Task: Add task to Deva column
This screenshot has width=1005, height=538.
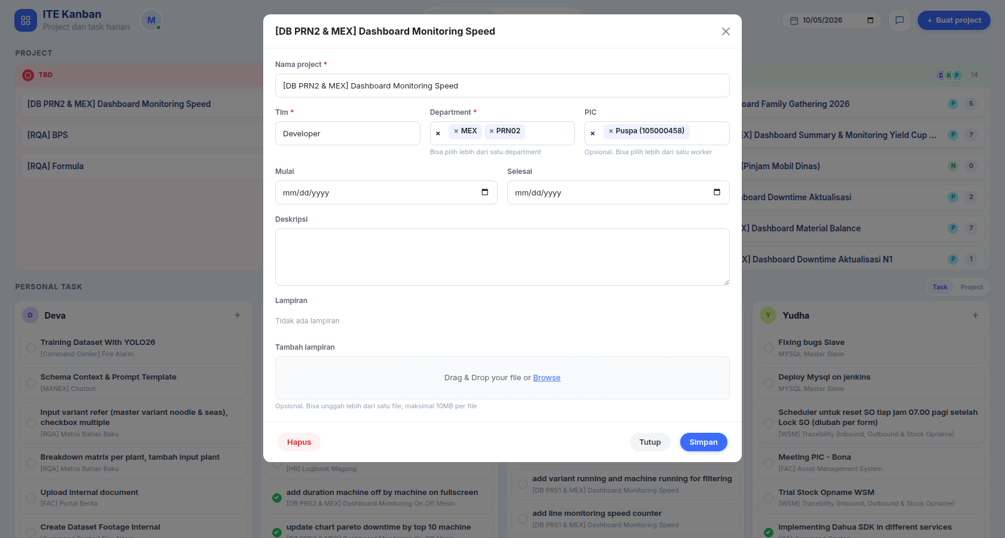Action: pyautogui.click(x=237, y=315)
